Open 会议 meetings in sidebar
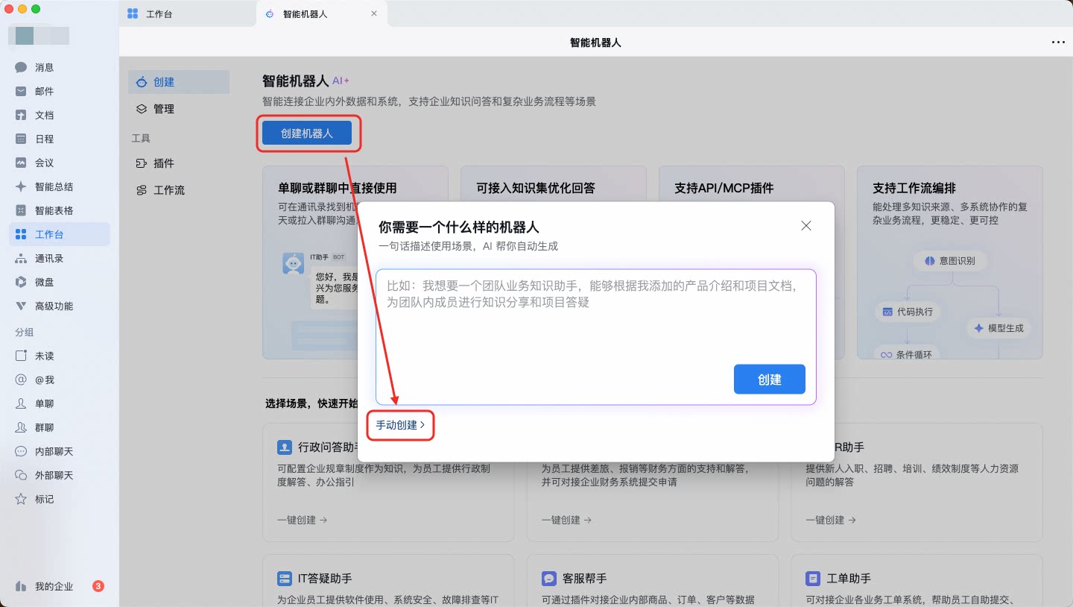 point(44,163)
